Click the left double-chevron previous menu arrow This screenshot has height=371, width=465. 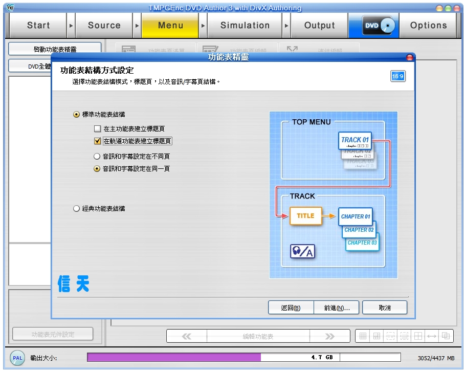point(187,336)
